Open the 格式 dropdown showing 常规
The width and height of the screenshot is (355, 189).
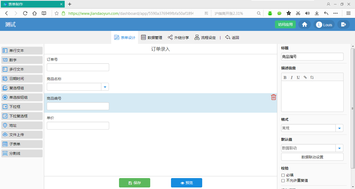339,128
